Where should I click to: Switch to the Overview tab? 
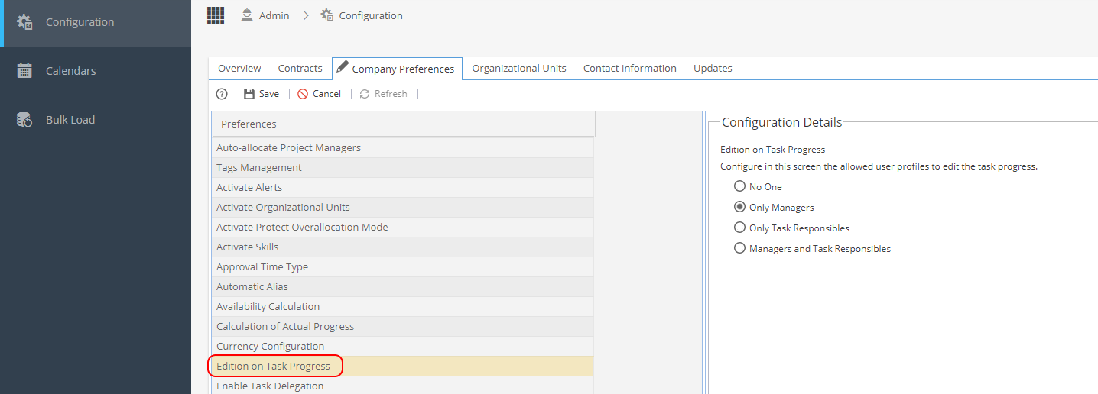(x=239, y=68)
